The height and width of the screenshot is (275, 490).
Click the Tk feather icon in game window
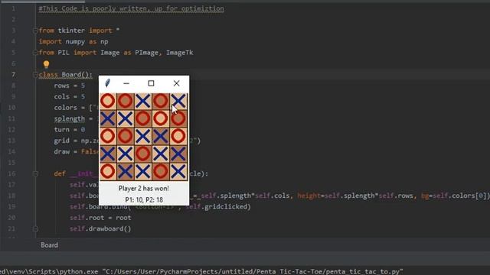[x=107, y=83]
